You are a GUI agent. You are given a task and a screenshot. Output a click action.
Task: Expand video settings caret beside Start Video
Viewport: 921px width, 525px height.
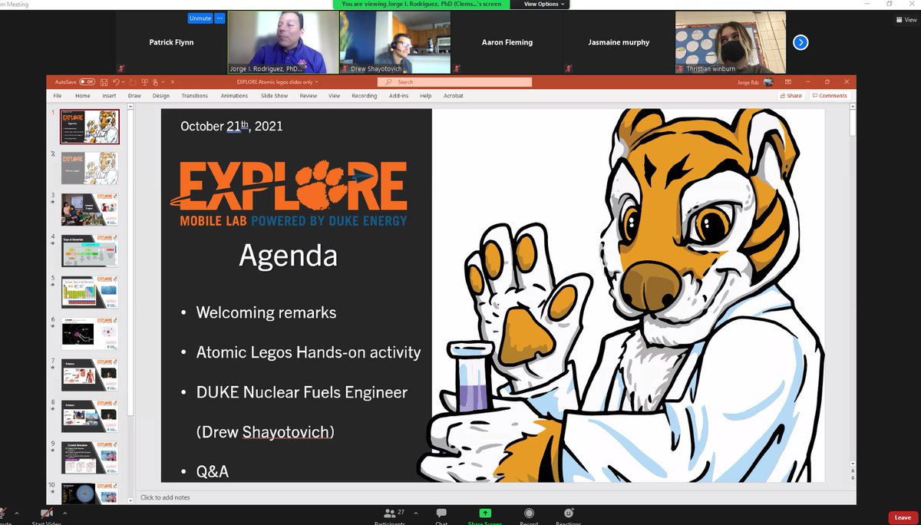click(x=64, y=512)
